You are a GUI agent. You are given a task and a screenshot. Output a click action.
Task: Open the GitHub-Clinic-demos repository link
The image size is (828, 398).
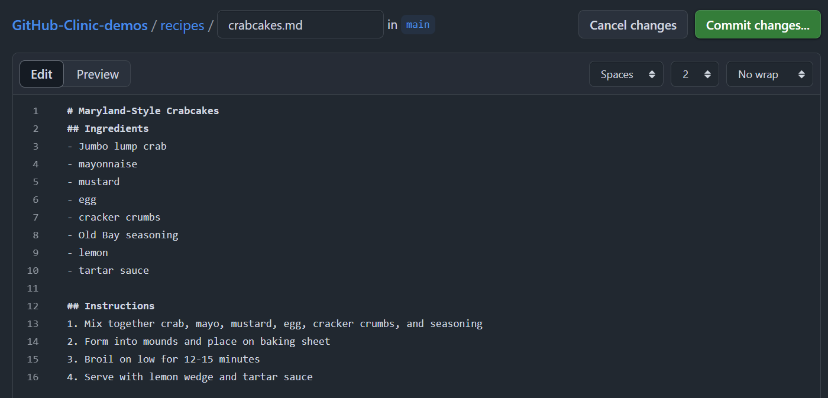click(80, 25)
